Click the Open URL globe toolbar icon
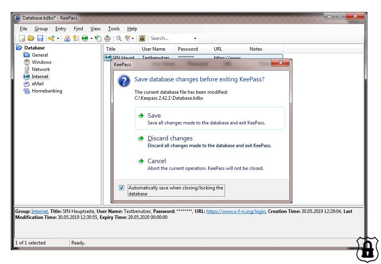The height and width of the screenshot is (264, 381). [x=85, y=38]
